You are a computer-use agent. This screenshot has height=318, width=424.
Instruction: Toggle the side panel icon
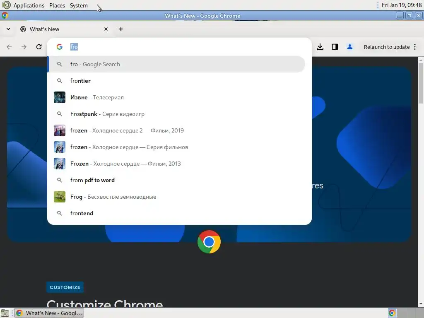coord(335,47)
